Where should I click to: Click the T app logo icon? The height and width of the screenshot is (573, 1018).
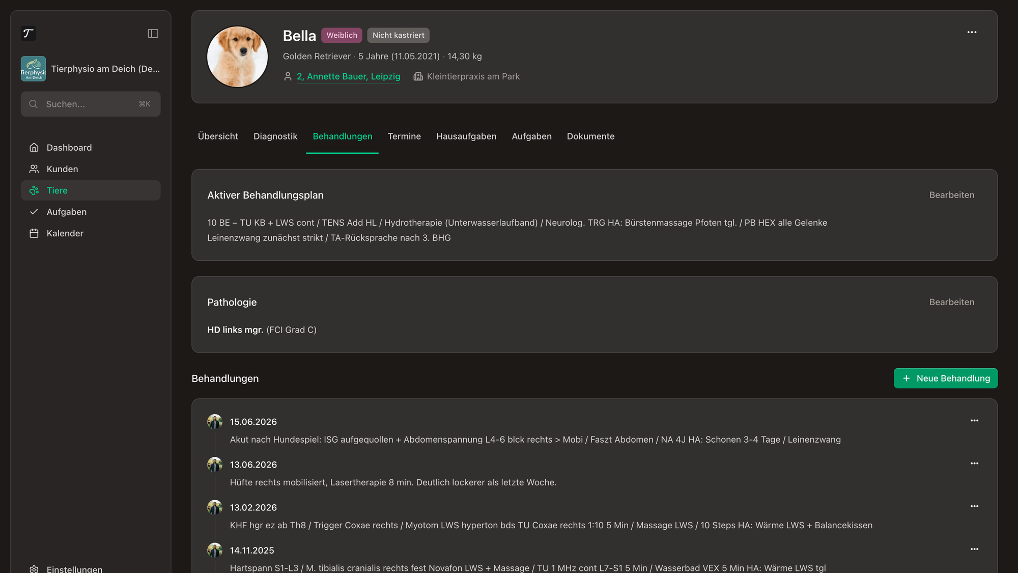coord(29,34)
